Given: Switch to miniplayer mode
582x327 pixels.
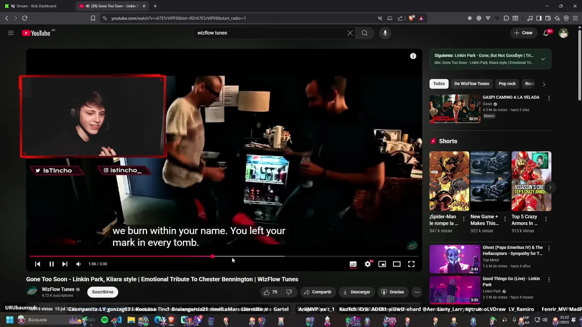Looking at the screenshot, I should coord(382,264).
